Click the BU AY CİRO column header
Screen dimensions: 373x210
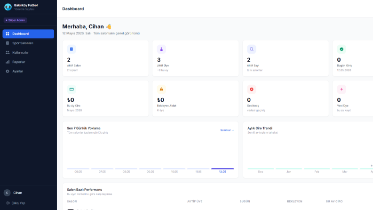click(334, 202)
